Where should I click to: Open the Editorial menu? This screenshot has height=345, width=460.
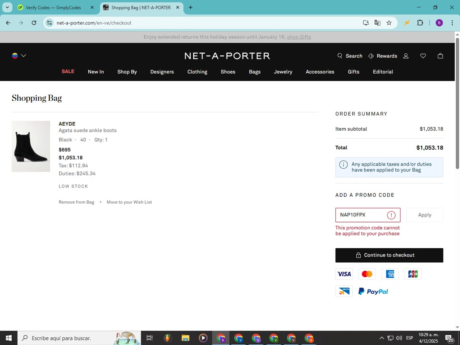pyautogui.click(x=383, y=72)
